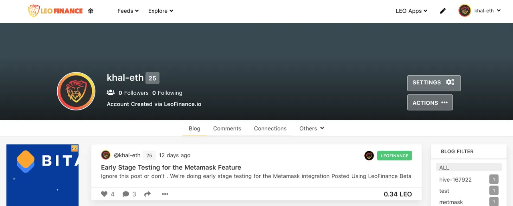
Task: Expand the Explore dropdown menu
Action: (161, 11)
